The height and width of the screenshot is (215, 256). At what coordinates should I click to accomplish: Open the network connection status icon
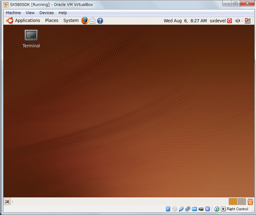pos(248,21)
